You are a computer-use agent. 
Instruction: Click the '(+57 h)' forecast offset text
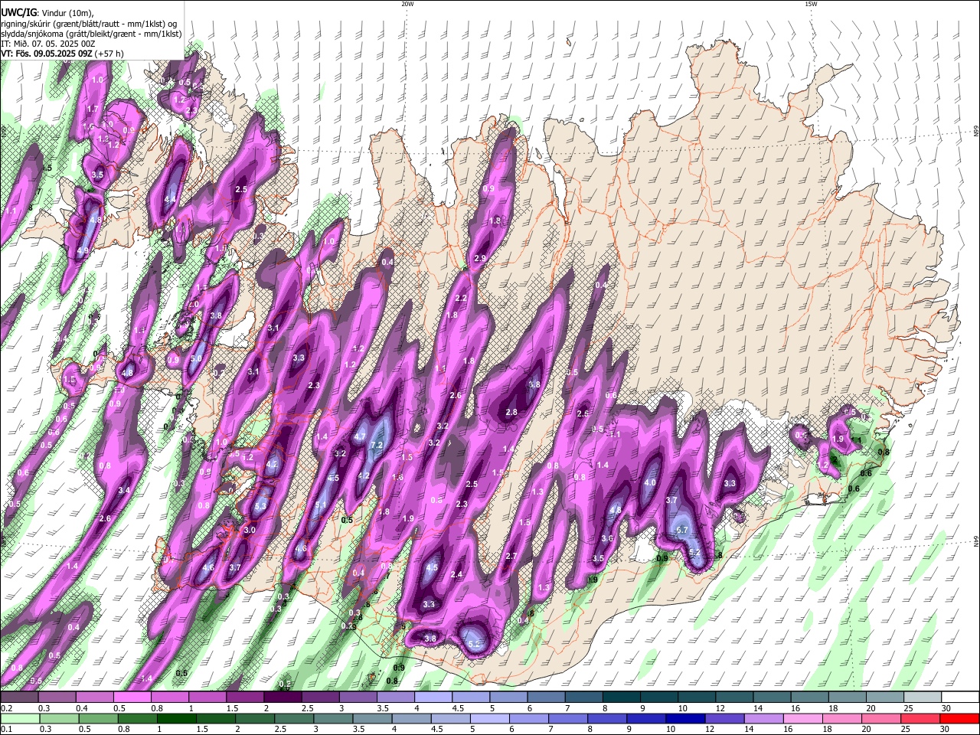pos(110,54)
